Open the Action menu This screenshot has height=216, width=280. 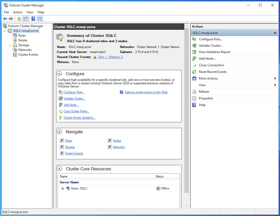18,12
